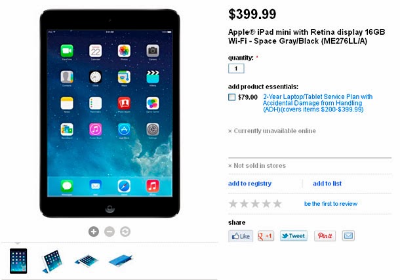
Task: Click the reset image view icon
Action: [x=125, y=231]
